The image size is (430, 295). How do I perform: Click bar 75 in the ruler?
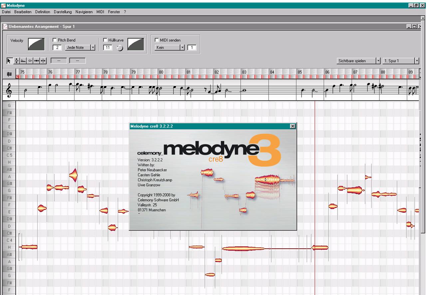point(22,72)
